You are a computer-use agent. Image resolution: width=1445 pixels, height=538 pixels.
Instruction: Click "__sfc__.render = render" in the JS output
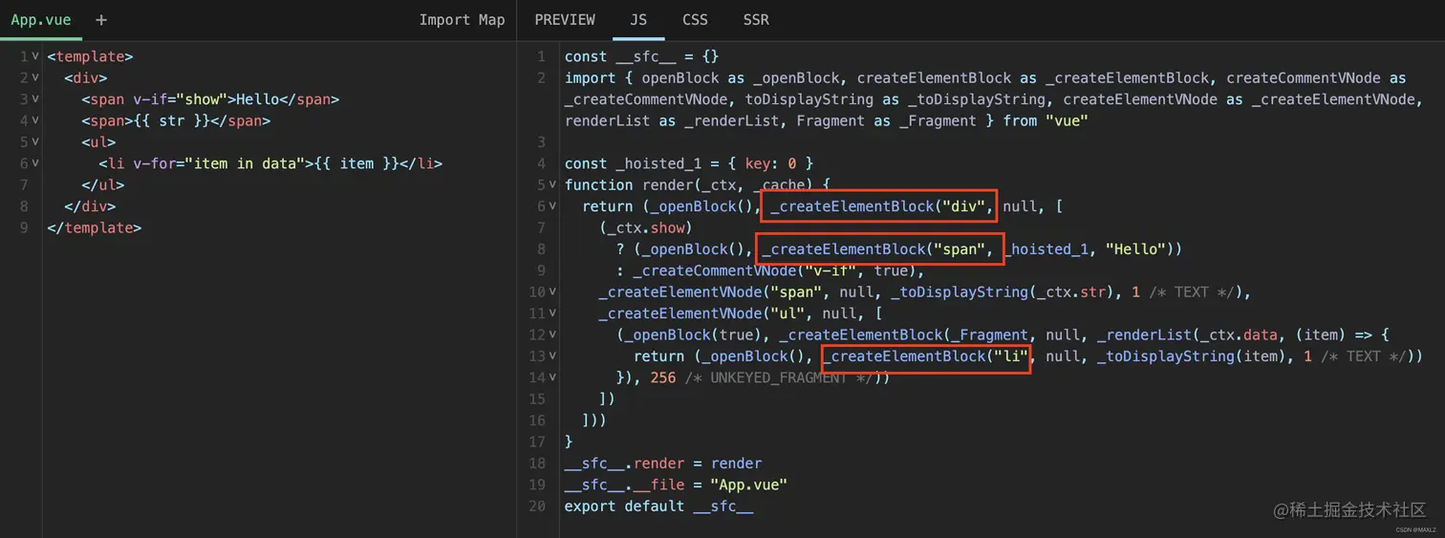click(x=663, y=463)
